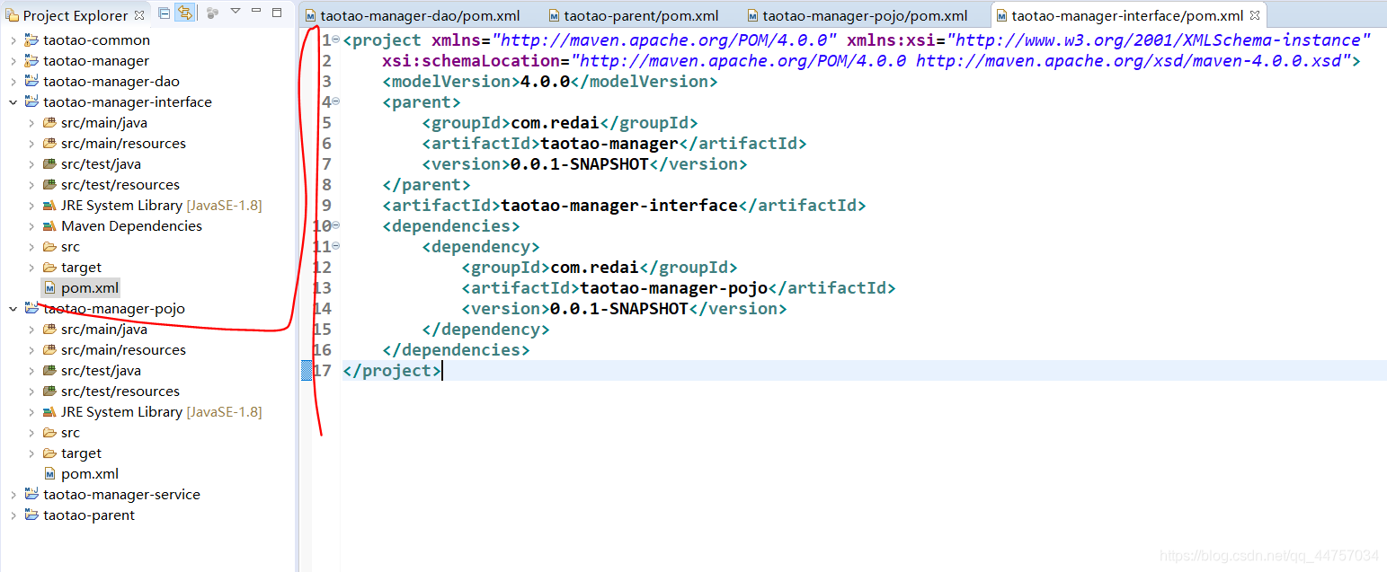Click the xsi:schemaLocation value on line 2
Image resolution: width=1387 pixels, height=572 pixels.
[x=962, y=61]
